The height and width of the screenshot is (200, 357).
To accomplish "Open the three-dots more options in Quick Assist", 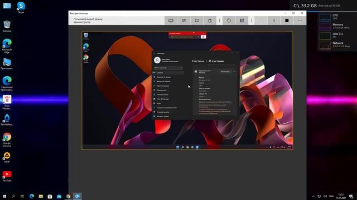I will coord(300,21).
